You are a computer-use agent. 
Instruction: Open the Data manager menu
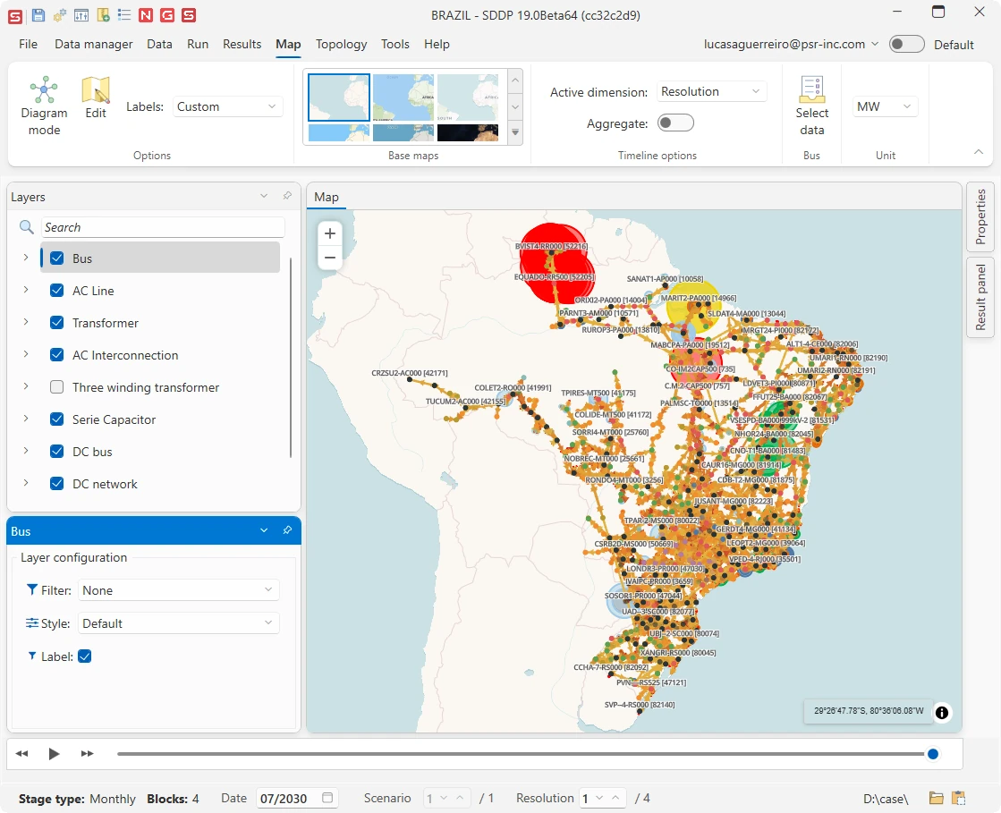pyautogui.click(x=94, y=44)
